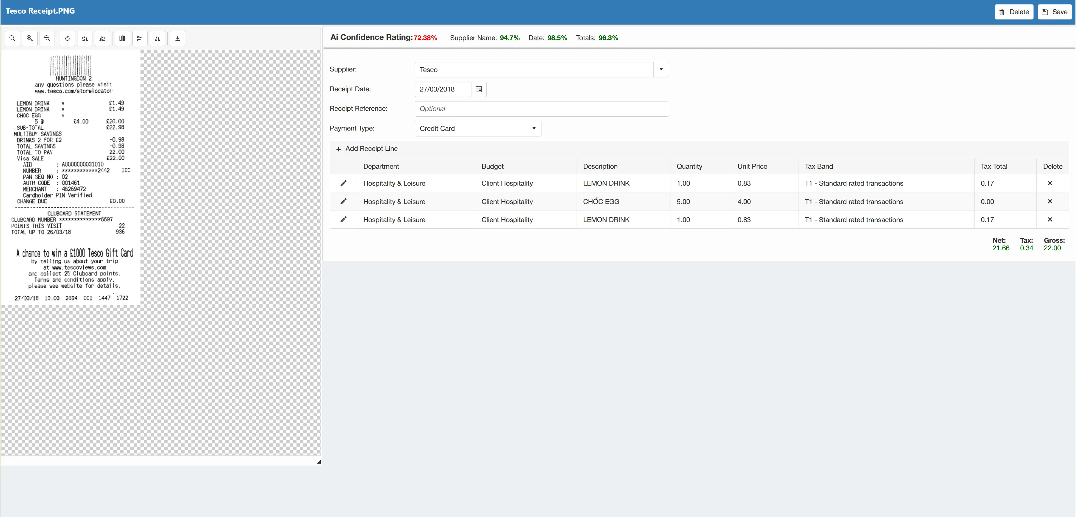Image resolution: width=1076 pixels, height=517 pixels.
Task: Open the Payment Type dropdown
Action: 478,129
